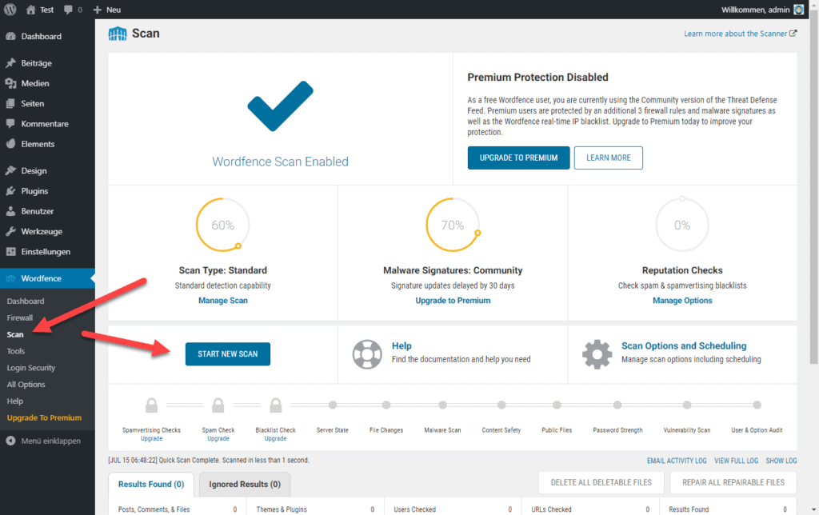
Task: Click the 60% Scan Type progress circle
Action: [222, 226]
